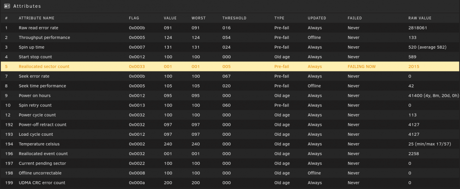Click threshold 067 for Seek error rate
Image resolution: width=460 pixels, height=189 pixels.
[x=226, y=76]
